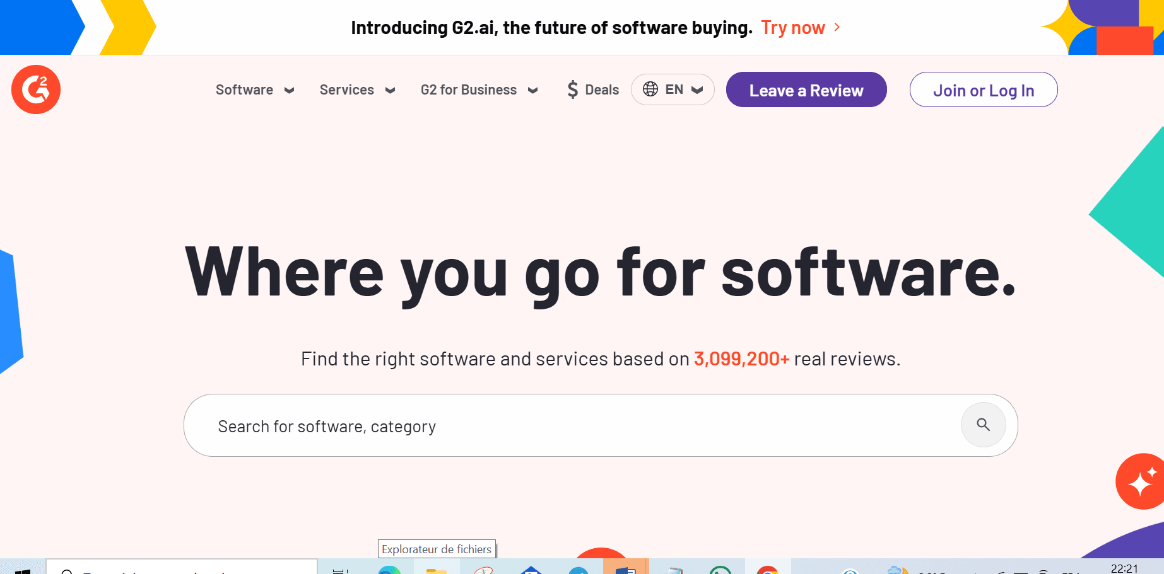Open the Software menu label
The image size is (1164, 574).
tap(244, 89)
